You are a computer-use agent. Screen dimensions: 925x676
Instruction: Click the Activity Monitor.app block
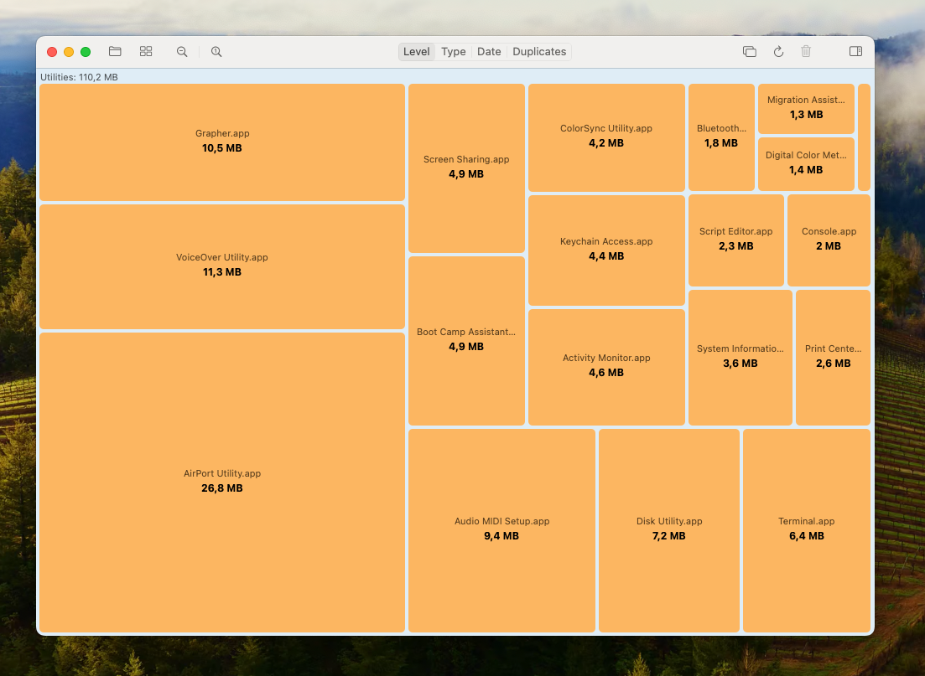point(606,366)
